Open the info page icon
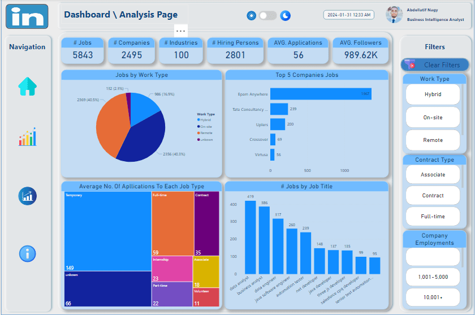475x315 pixels. pyautogui.click(x=28, y=253)
